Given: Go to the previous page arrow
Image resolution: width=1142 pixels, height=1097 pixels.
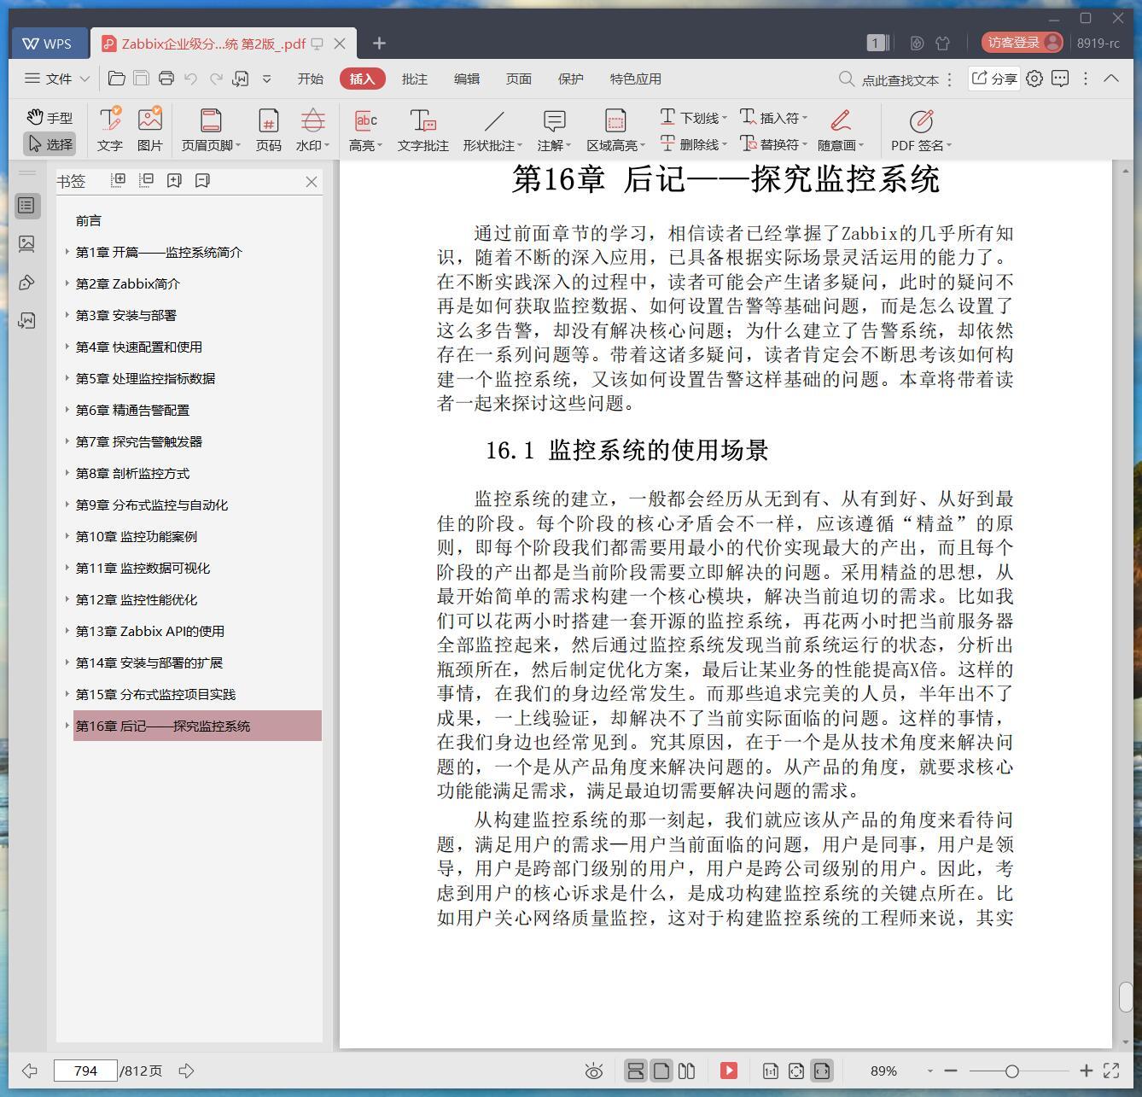Looking at the screenshot, I should 30,1071.
